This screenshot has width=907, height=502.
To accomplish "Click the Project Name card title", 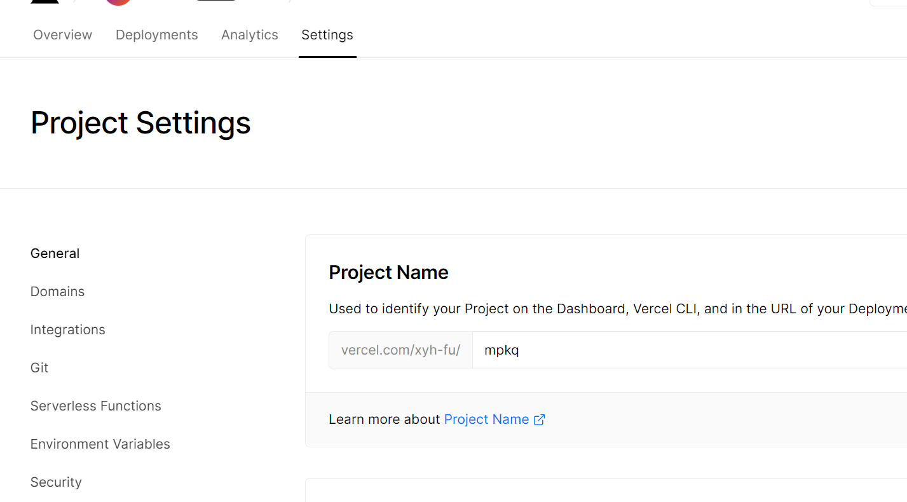I will pos(388,273).
